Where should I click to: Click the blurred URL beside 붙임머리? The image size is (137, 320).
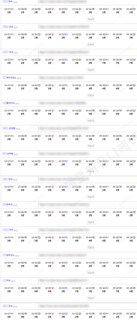(63, 103)
